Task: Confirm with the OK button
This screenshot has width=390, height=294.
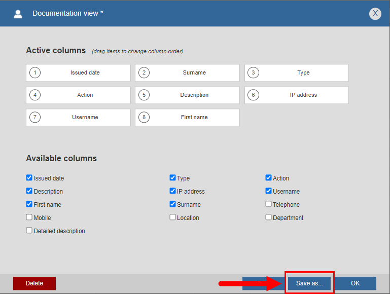Action: (x=355, y=283)
